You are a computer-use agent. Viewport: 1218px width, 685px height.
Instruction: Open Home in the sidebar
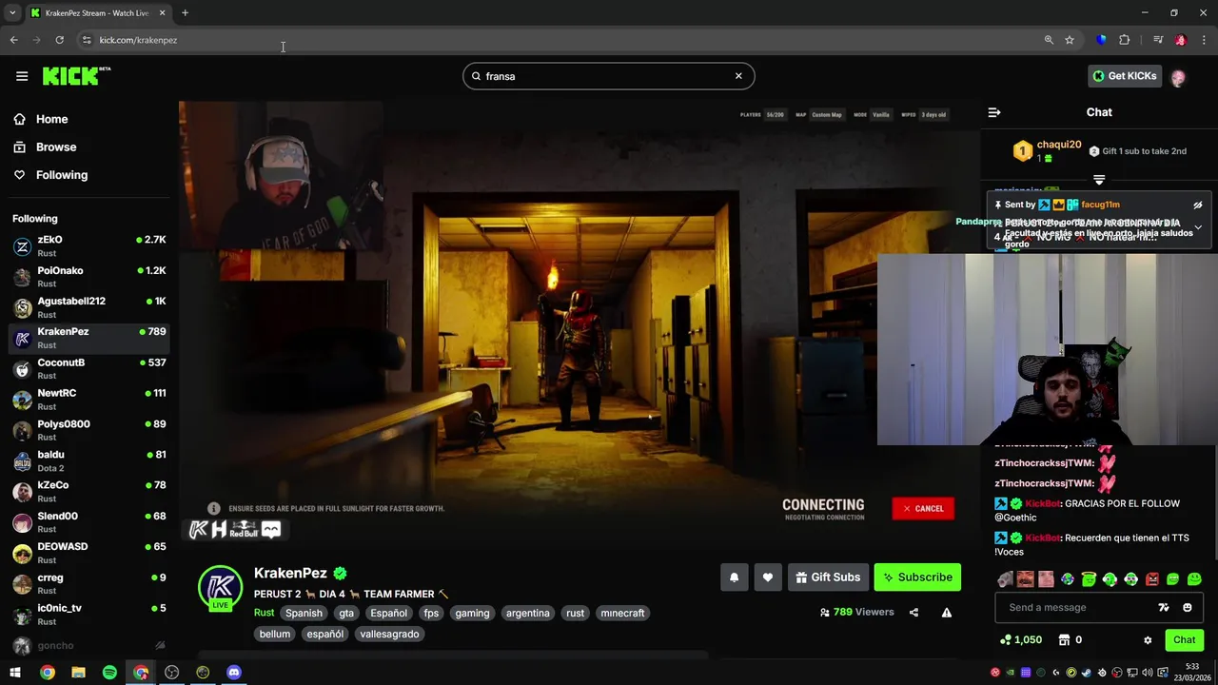[52, 119]
